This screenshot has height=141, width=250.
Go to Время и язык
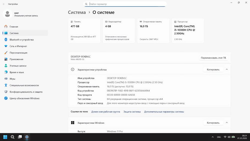pyautogui.click(x=25, y=72)
